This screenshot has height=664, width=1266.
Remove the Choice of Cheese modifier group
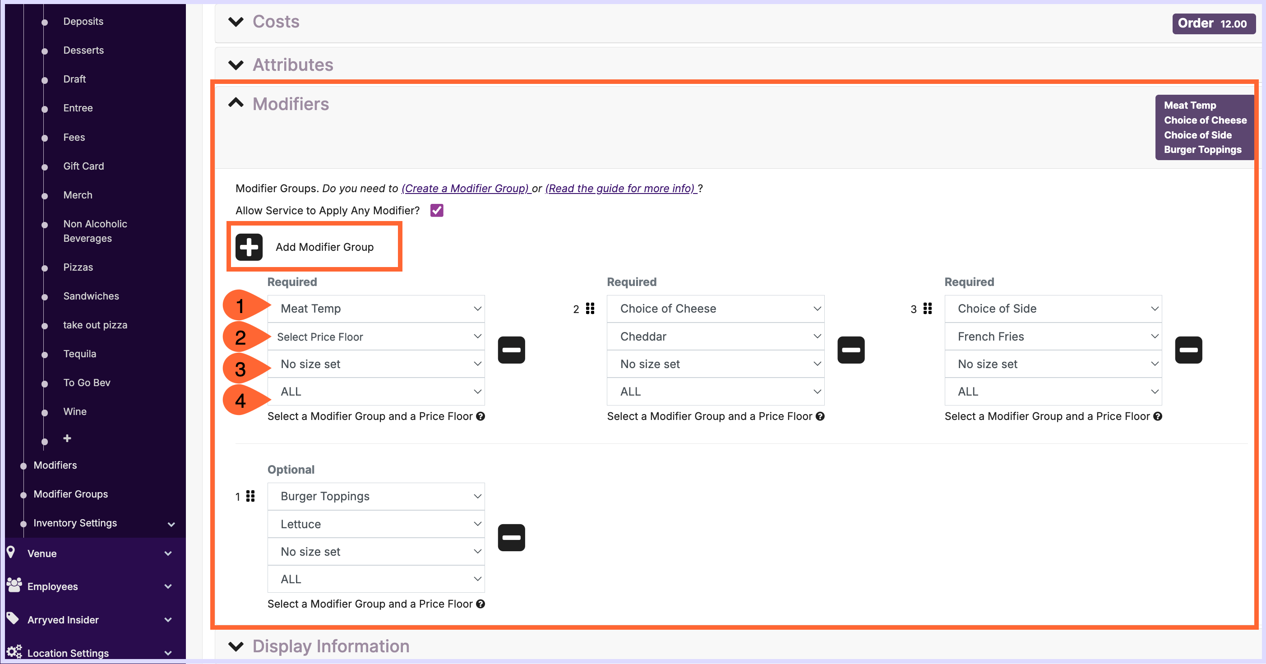851,350
